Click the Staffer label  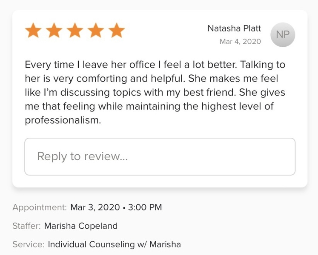pyautogui.click(x=26, y=226)
